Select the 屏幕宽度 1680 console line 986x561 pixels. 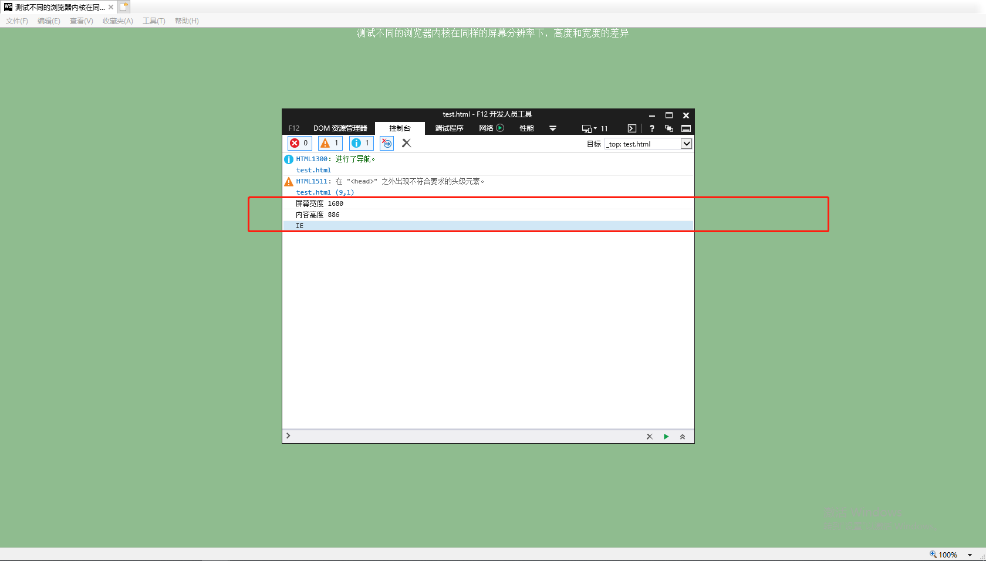pyautogui.click(x=488, y=203)
